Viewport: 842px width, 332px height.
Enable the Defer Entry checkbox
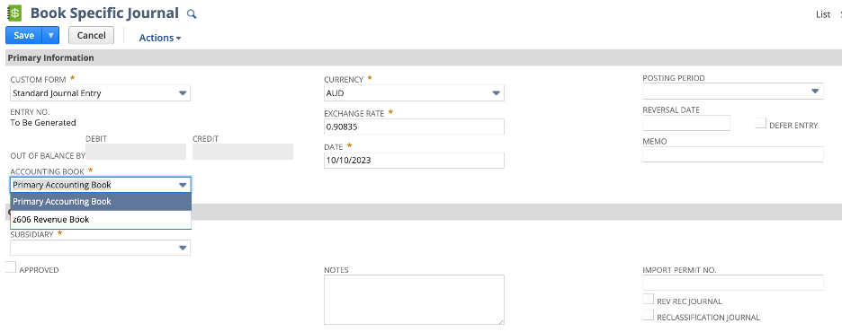coord(760,123)
